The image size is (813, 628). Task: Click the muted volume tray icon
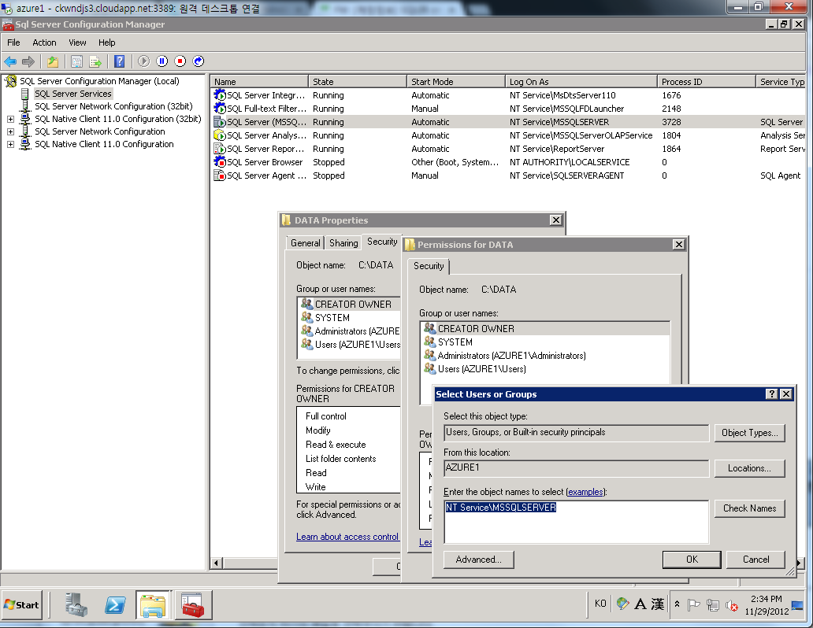tap(732, 605)
